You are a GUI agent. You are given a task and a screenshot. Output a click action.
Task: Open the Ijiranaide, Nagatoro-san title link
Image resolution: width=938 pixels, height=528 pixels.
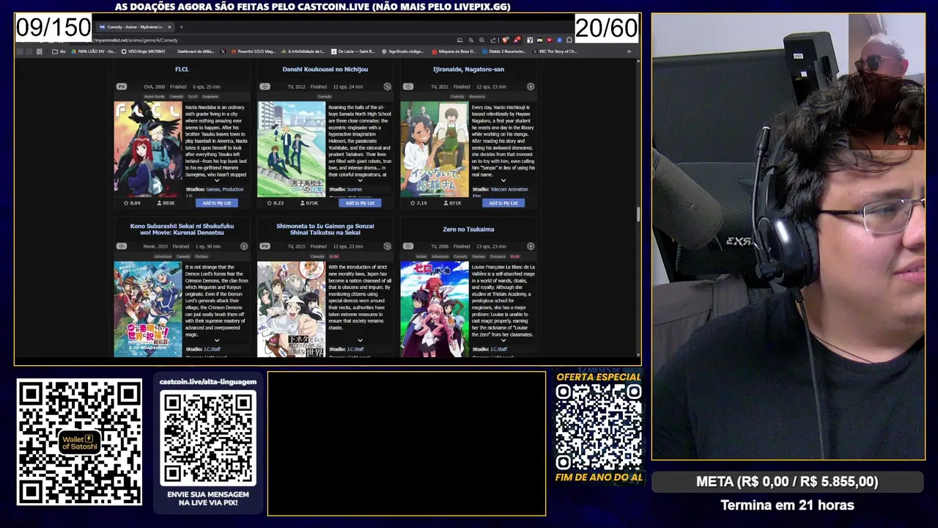[468, 69]
